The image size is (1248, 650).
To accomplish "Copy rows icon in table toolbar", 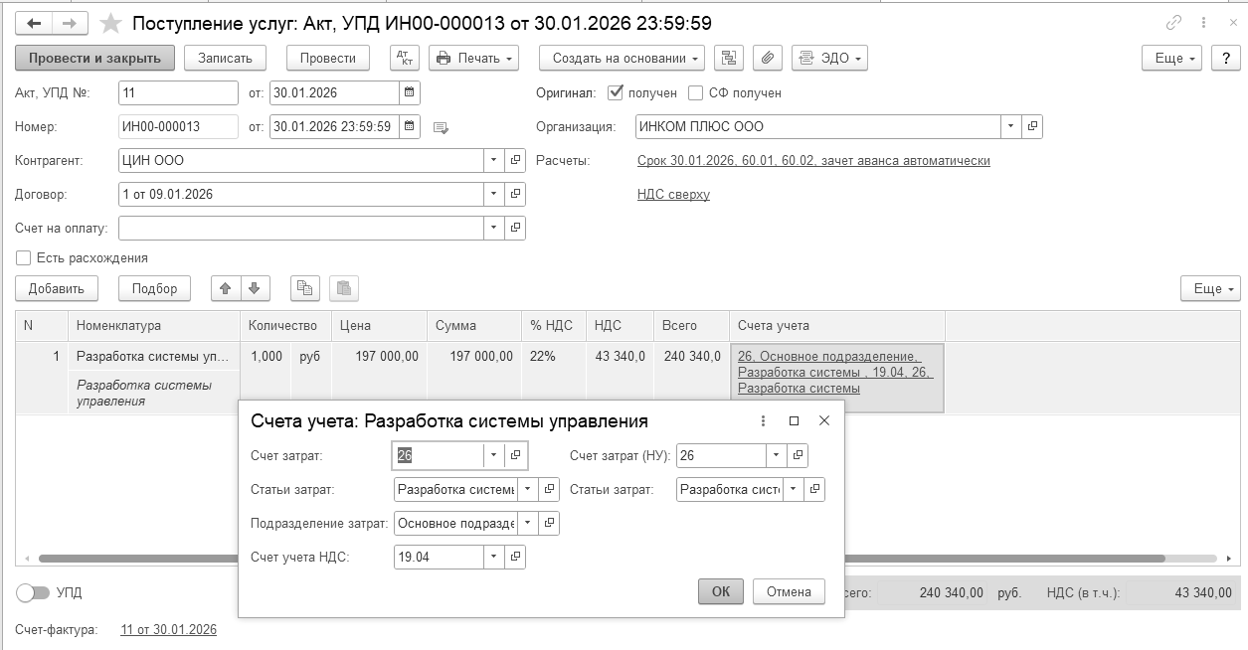I will coord(305,288).
